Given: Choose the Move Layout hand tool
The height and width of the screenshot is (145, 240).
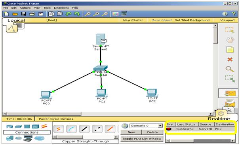Looking at the screenshot, I should click(230, 40).
